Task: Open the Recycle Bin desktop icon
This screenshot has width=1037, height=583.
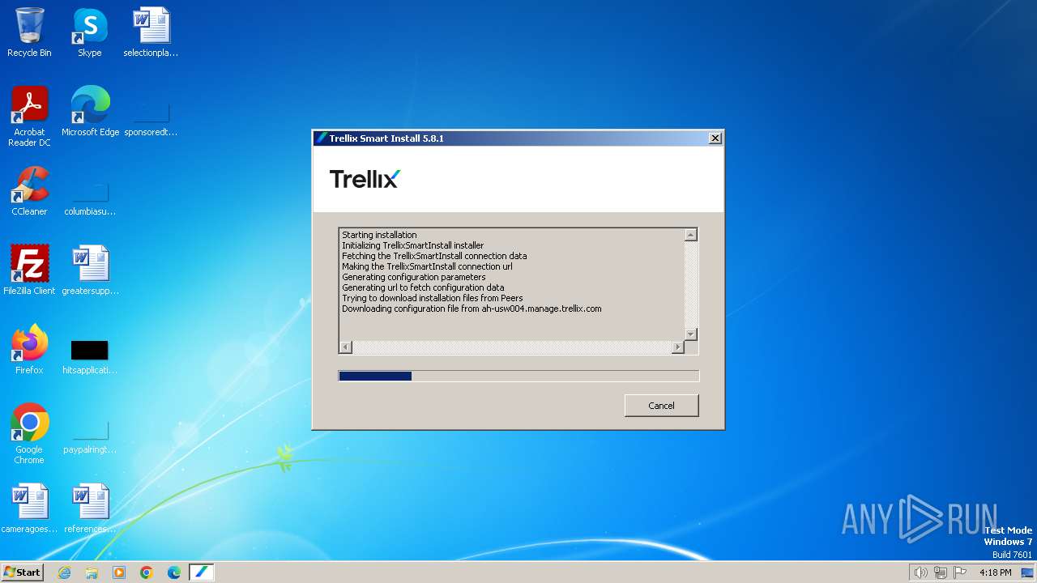Action: pyautogui.click(x=29, y=32)
